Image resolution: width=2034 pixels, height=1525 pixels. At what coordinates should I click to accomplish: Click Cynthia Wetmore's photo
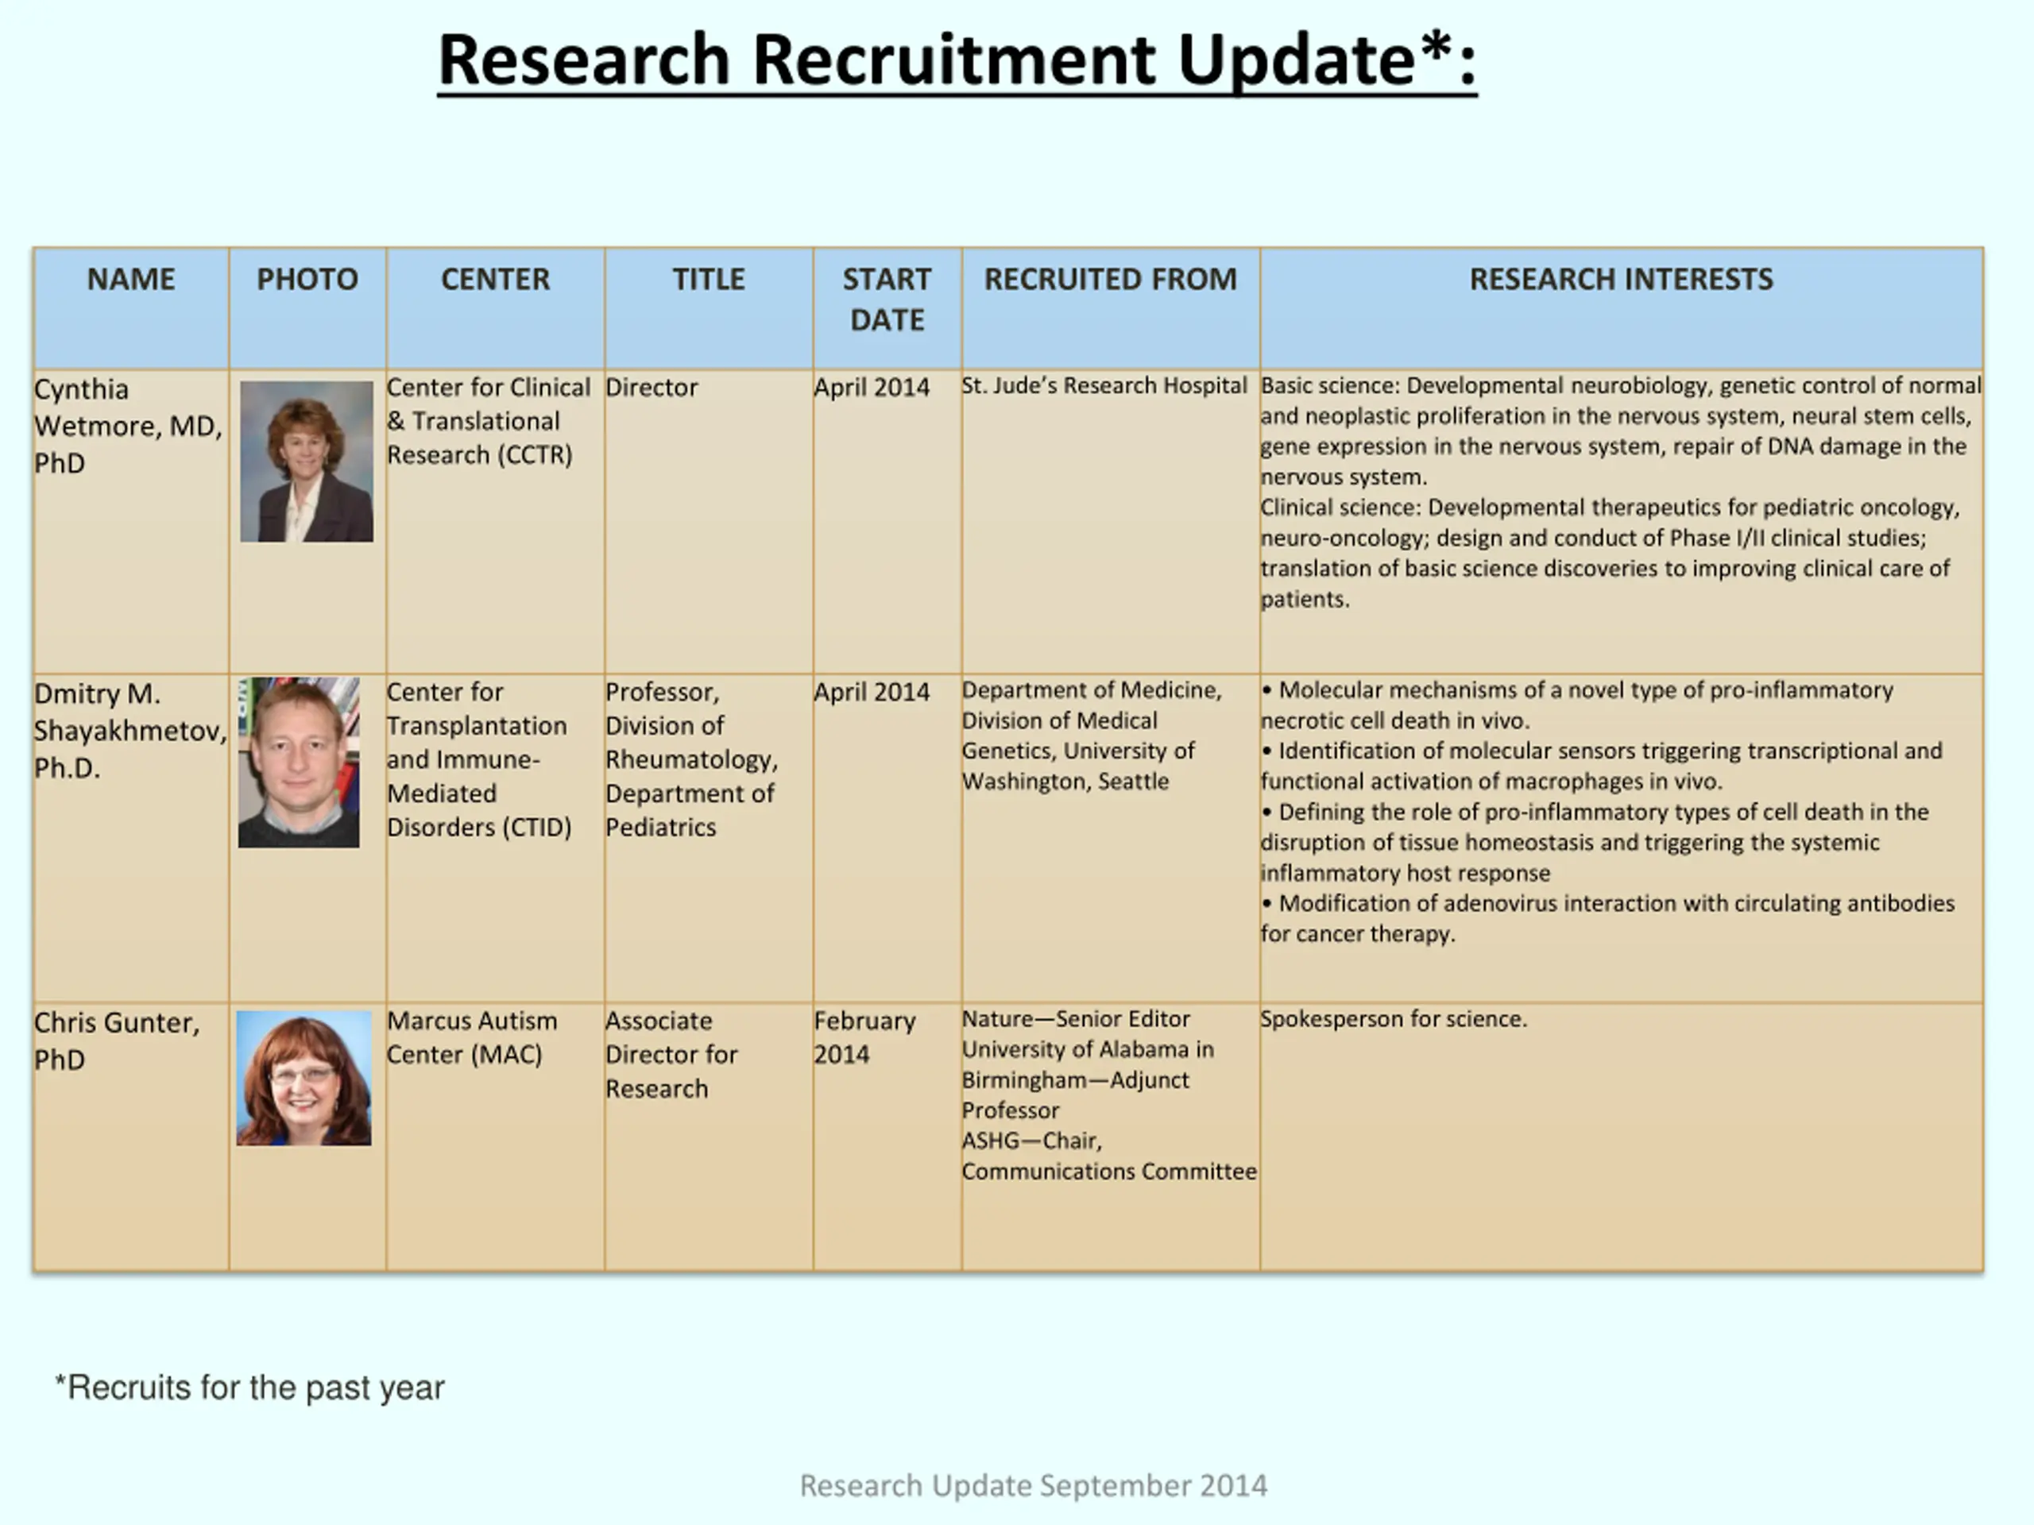pyautogui.click(x=306, y=461)
